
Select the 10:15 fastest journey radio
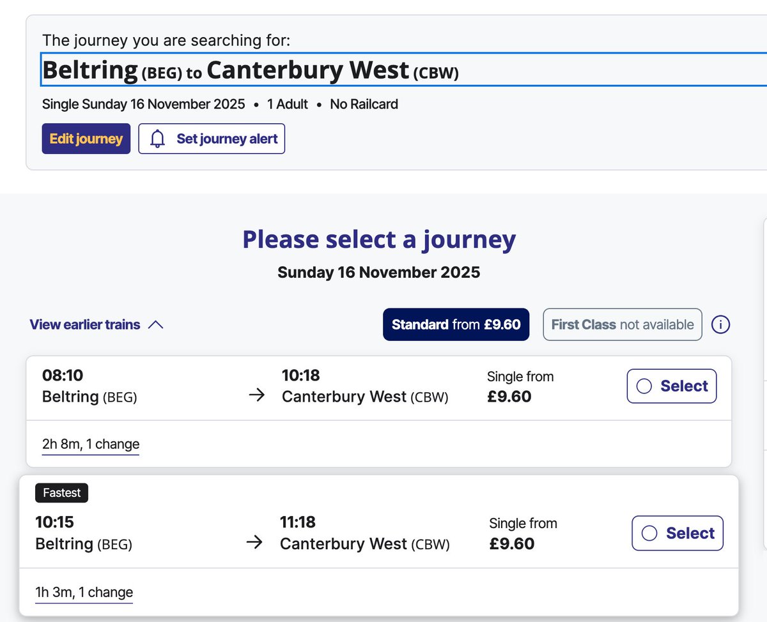pyautogui.click(x=649, y=533)
